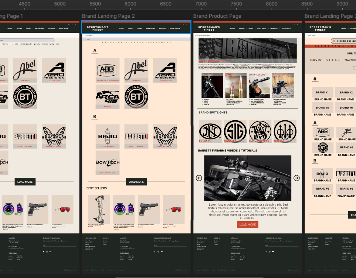The image size is (356, 278).
Task: Select Aero Precision logo in Brand Landing Page 2
Action: pos(165,70)
